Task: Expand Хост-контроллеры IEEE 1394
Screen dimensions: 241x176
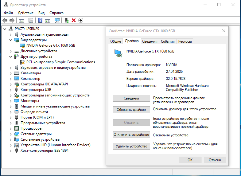Action: coord(11,151)
